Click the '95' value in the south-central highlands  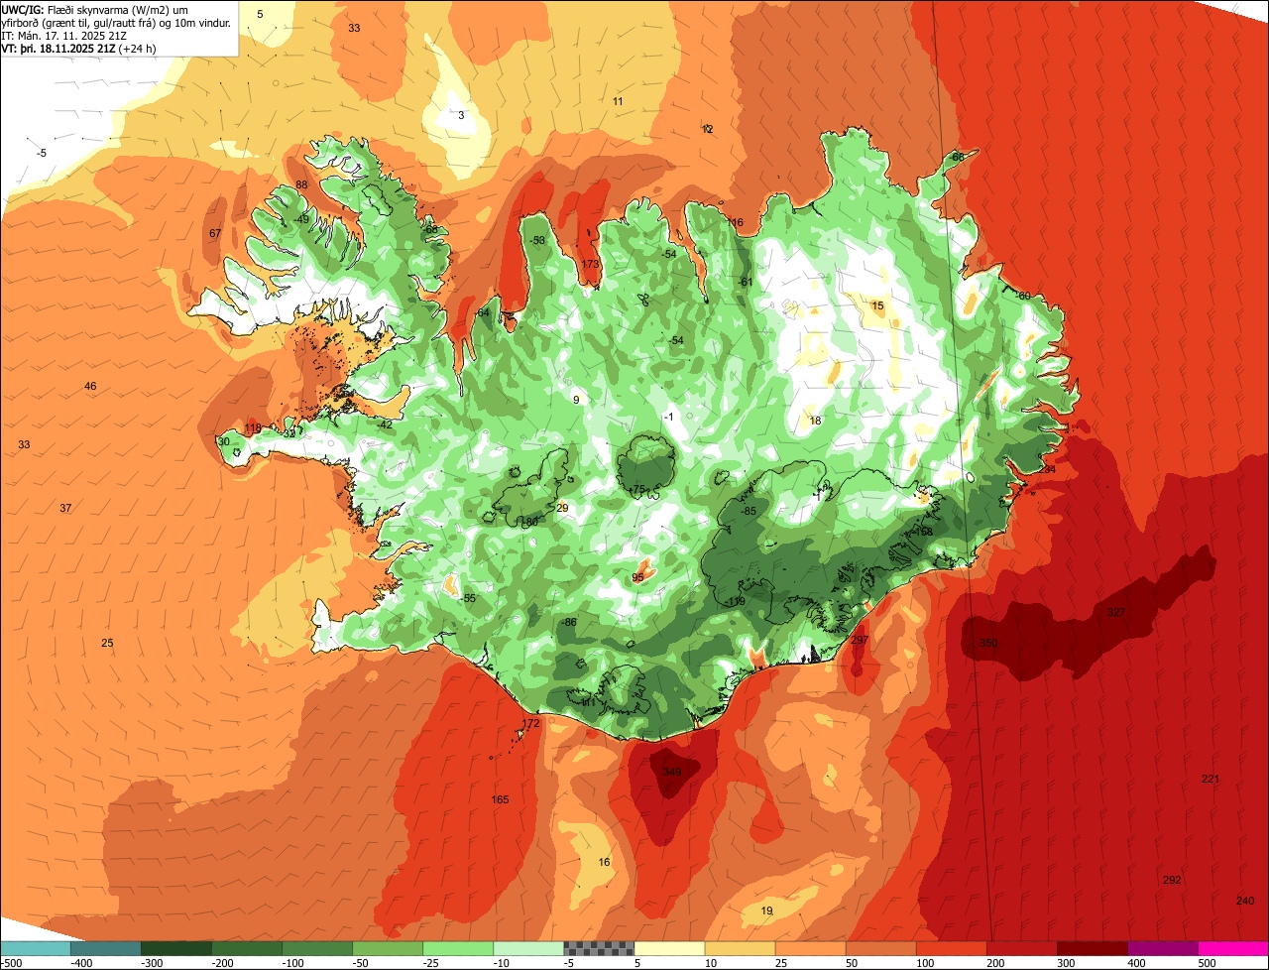pyautogui.click(x=637, y=577)
